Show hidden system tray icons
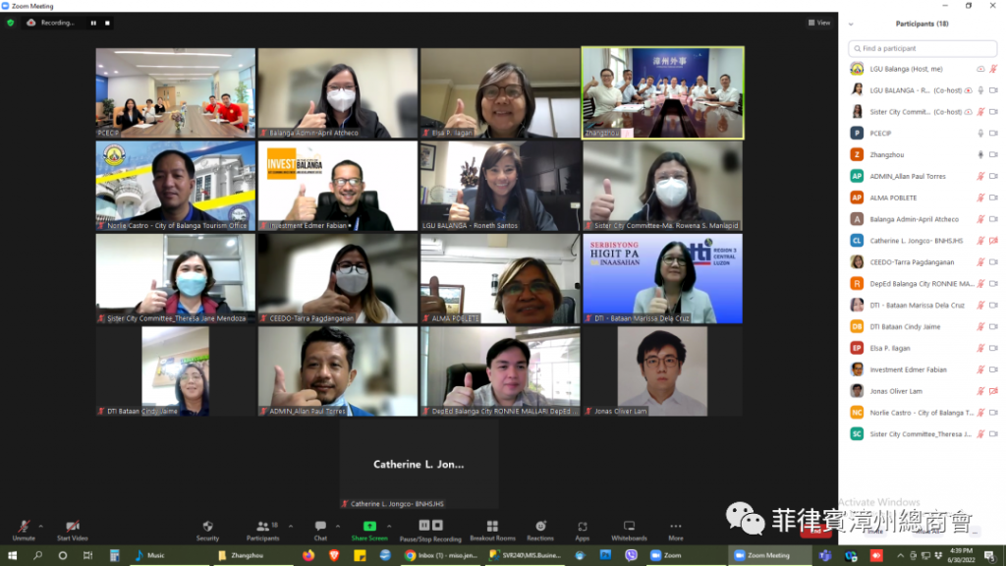This screenshot has width=1006, height=566. click(900, 556)
